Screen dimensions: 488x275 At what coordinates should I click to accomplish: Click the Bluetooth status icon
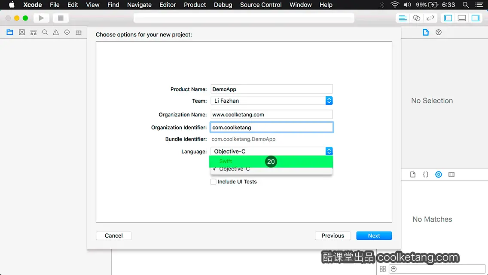(382, 5)
